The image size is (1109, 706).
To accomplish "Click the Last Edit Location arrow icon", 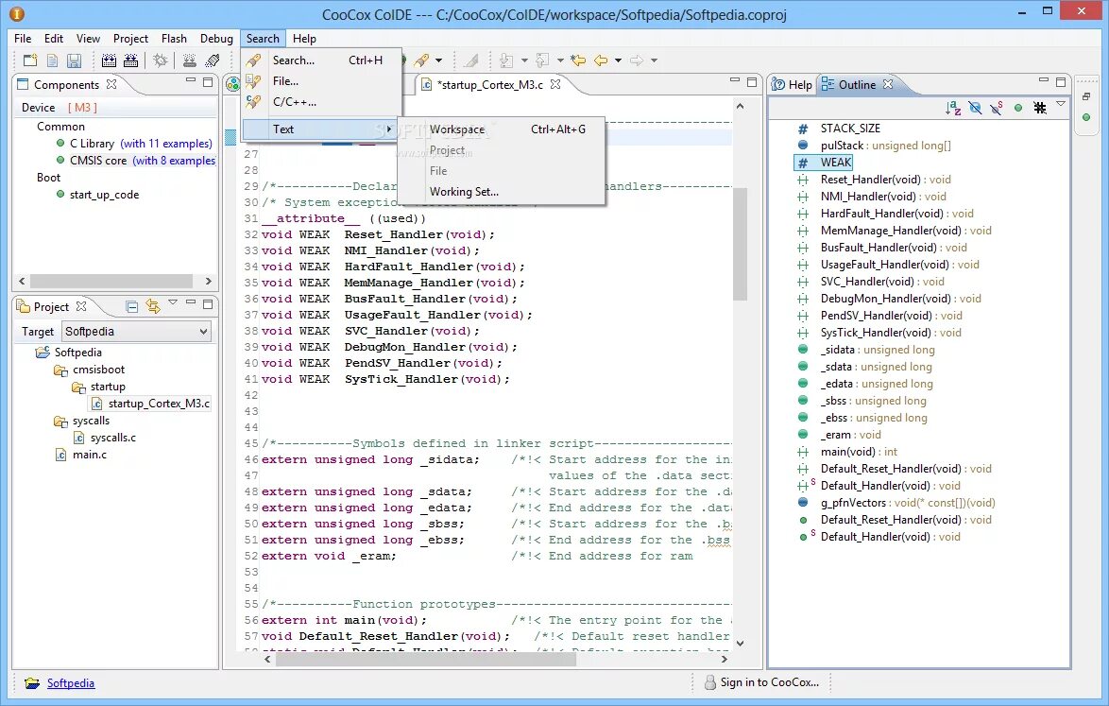I will click(x=578, y=60).
